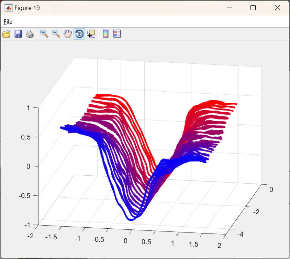Activate the Pan hand tool
Screen dimensions: 290x259
pos(68,34)
